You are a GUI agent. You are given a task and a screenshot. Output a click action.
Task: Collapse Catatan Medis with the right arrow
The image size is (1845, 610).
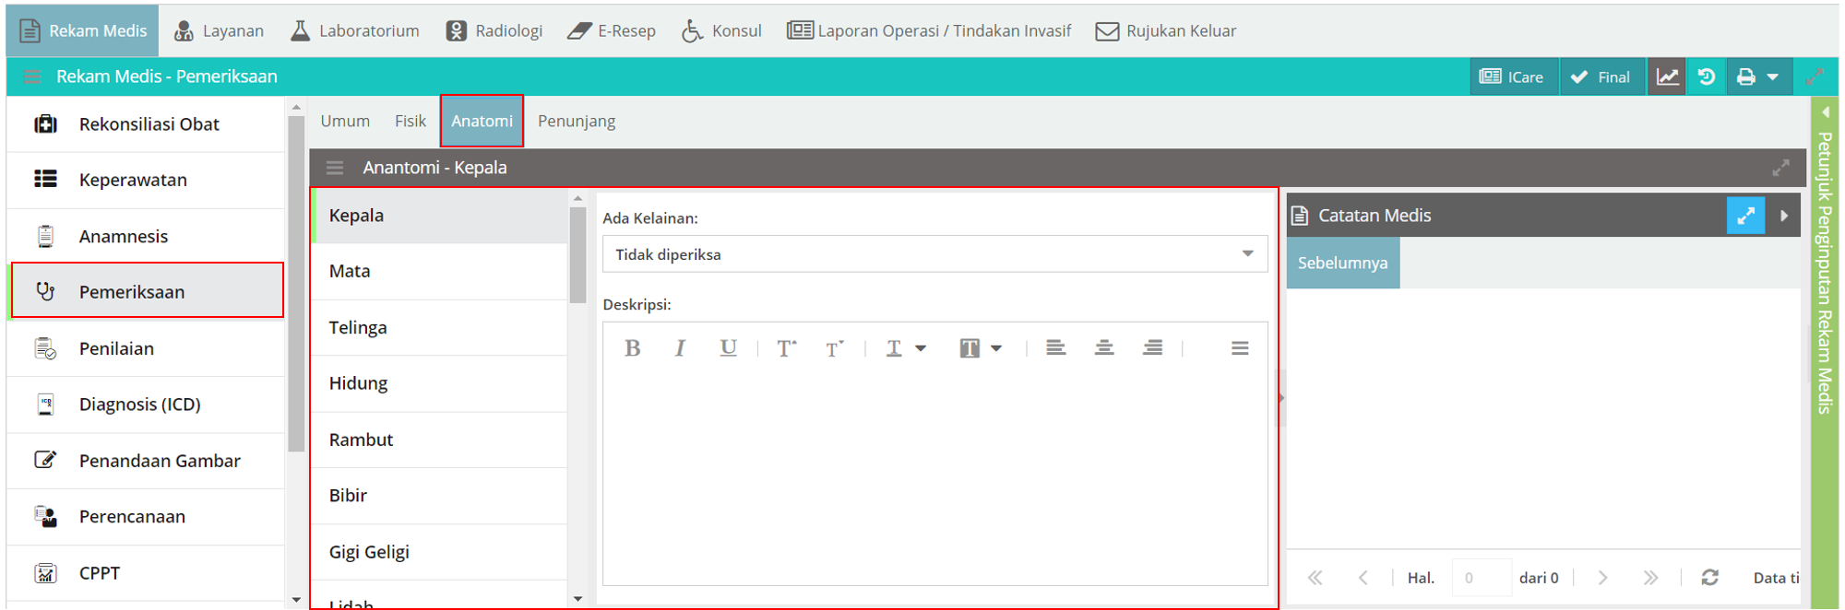[x=1784, y=216]
